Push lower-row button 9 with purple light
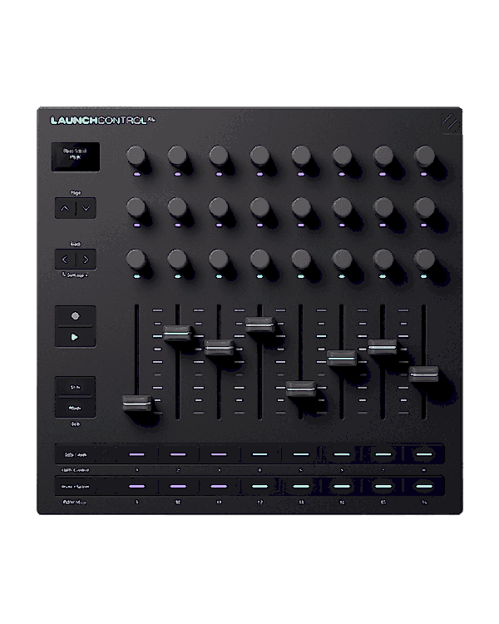Screen dimensions: 499x624 [137, 487]
